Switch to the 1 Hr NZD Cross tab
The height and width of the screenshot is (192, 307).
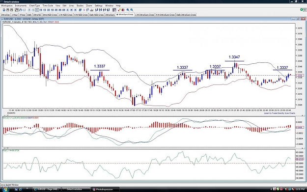(66, 15)
